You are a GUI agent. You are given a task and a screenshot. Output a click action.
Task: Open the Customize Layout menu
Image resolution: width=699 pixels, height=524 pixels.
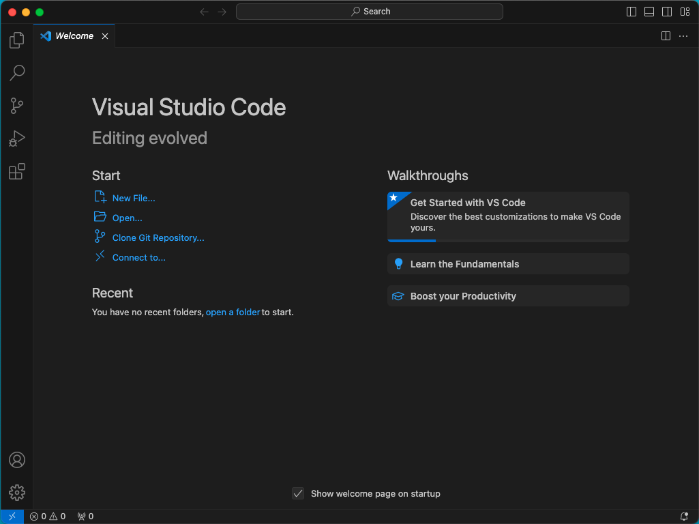(685, 12)
